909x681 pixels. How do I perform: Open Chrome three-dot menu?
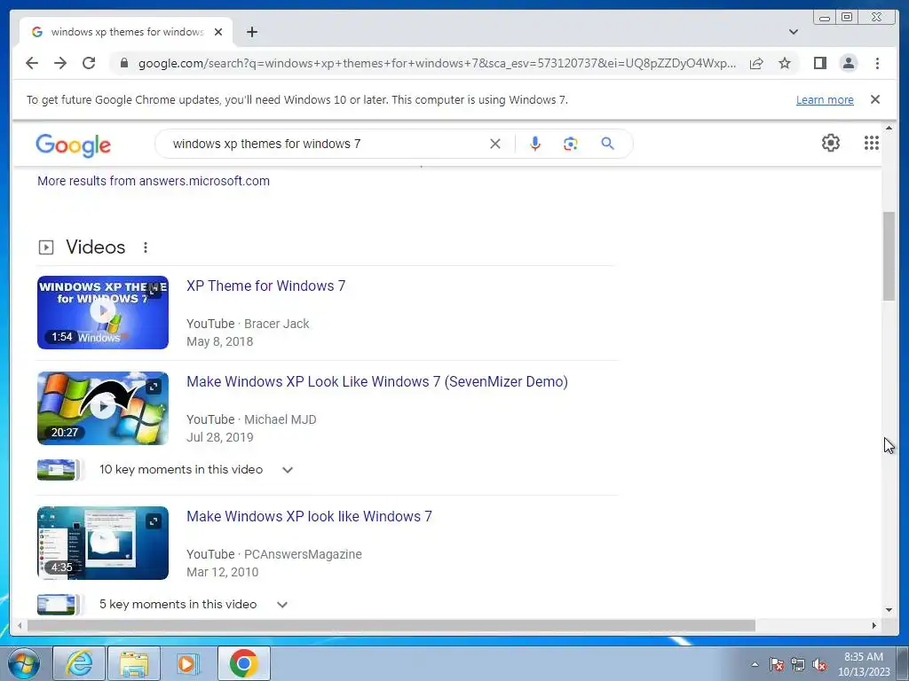tap(877, 63)
